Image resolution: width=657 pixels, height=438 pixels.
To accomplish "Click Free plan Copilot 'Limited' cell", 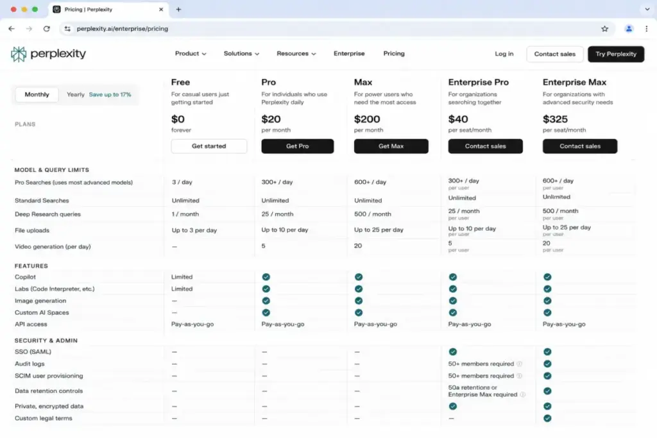I will coord(182,277).
